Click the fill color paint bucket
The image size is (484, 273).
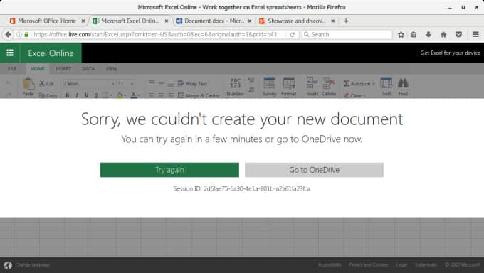point(120,95)
